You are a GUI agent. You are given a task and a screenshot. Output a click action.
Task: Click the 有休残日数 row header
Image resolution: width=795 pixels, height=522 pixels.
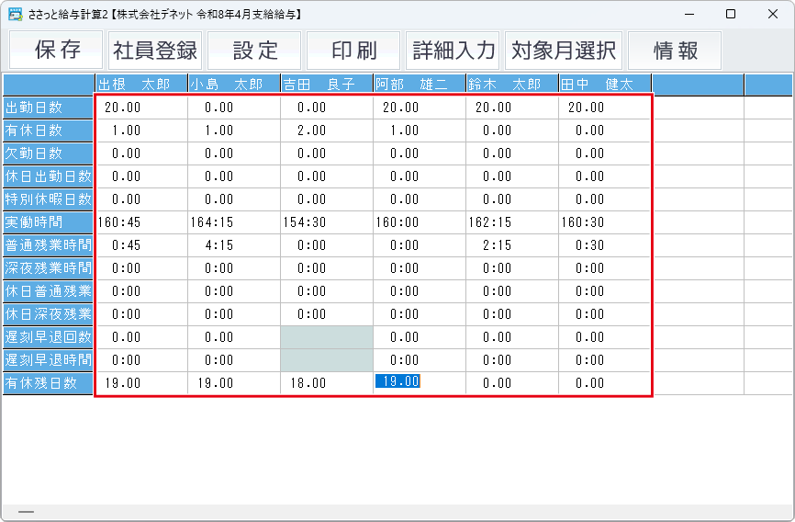click(x=48, y=383)
